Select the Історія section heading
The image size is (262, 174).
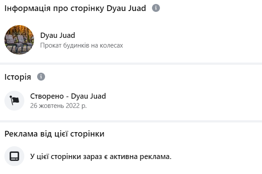18,77
